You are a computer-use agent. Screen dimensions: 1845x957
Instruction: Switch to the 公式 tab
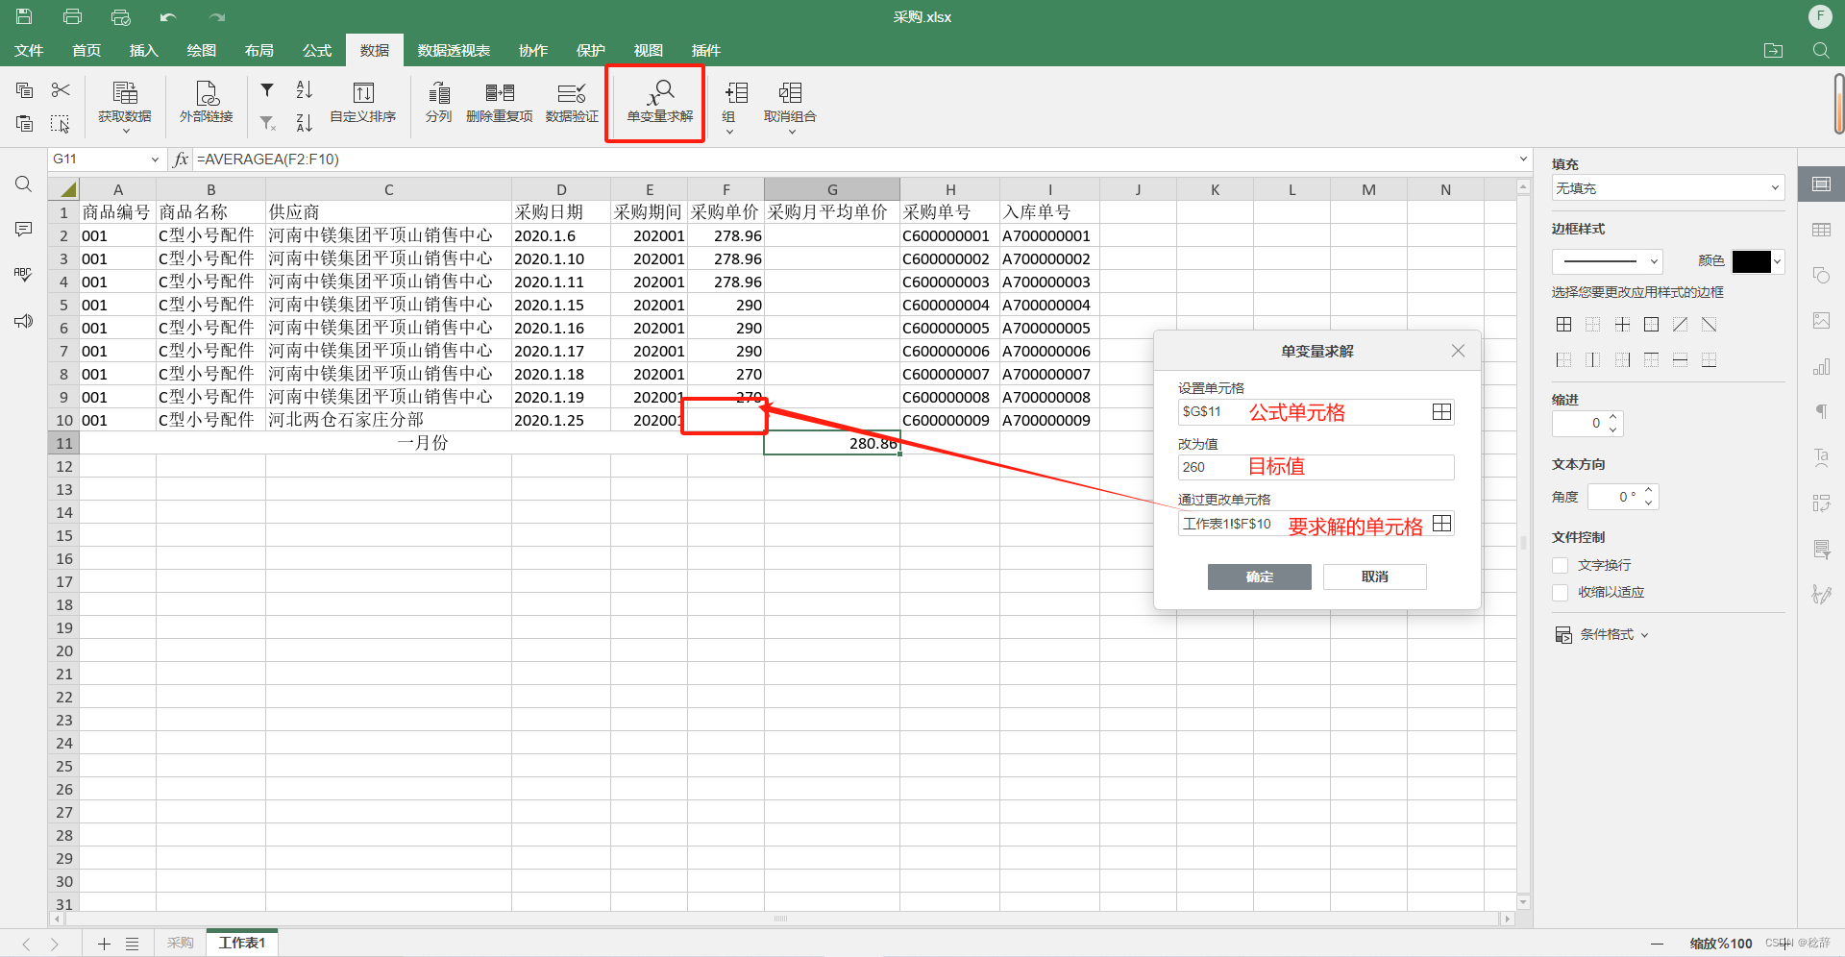[x=317, y=50]
